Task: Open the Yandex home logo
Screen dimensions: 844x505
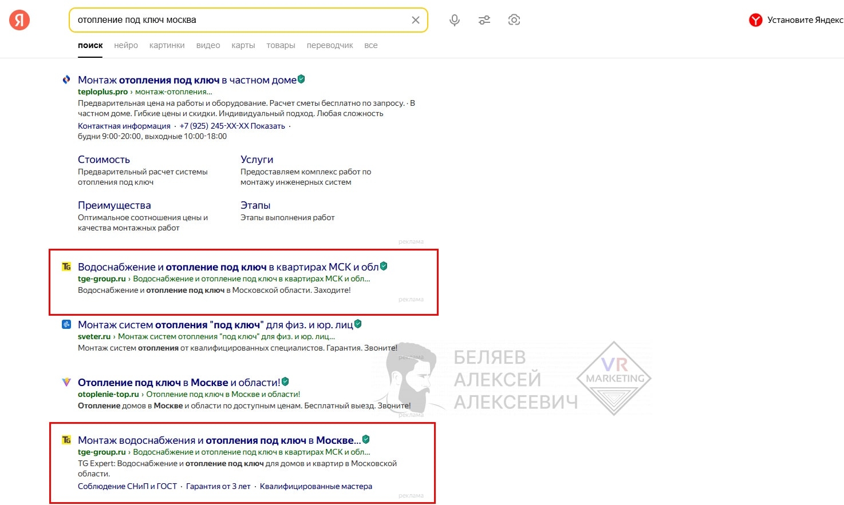Action: [x=19, y=20]
